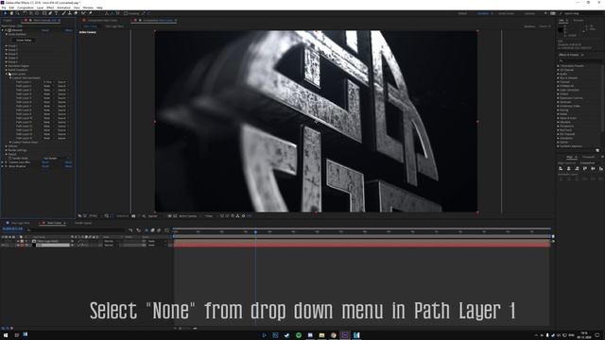Select the Brush tool

point(63,13)
